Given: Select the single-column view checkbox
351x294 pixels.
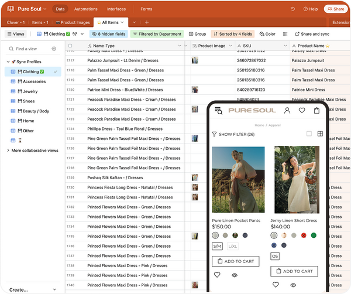Looking at the screenshot, I should click(x=309, y=134).
